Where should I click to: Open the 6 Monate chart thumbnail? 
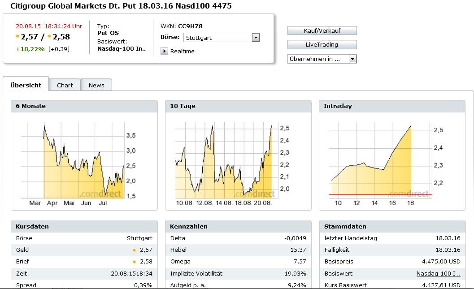tap(84, 161)
